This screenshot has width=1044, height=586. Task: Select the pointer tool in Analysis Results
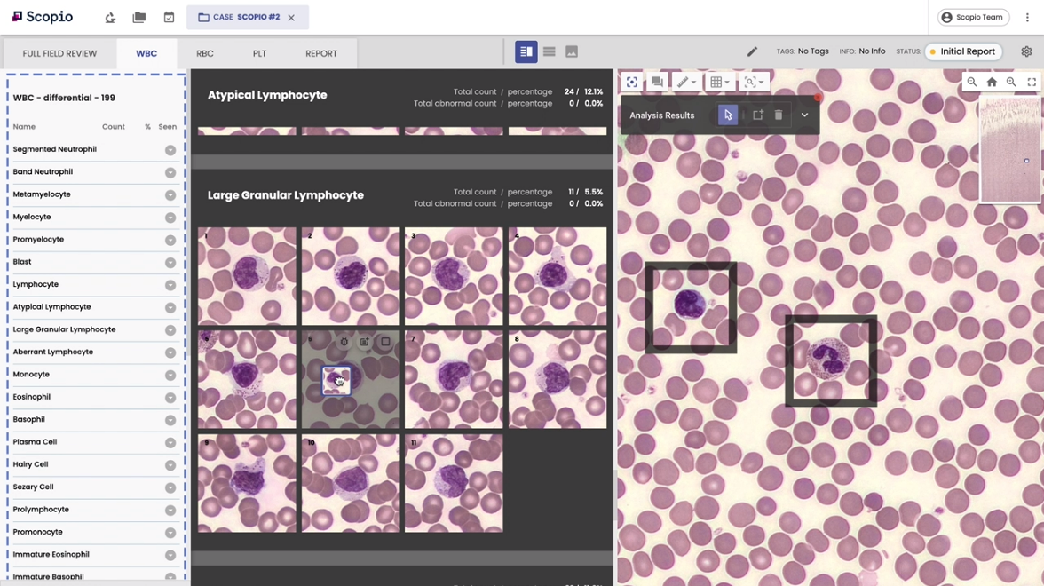click(728, 115)
